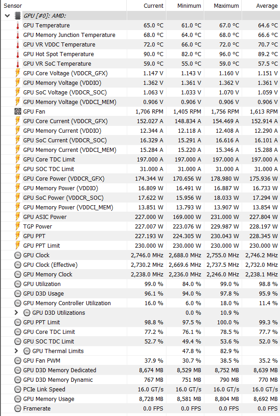This screenshot has width=280, height=416.
Task: Collapse the GPU [#0]: AMD tree node
Action: point(7,16)
